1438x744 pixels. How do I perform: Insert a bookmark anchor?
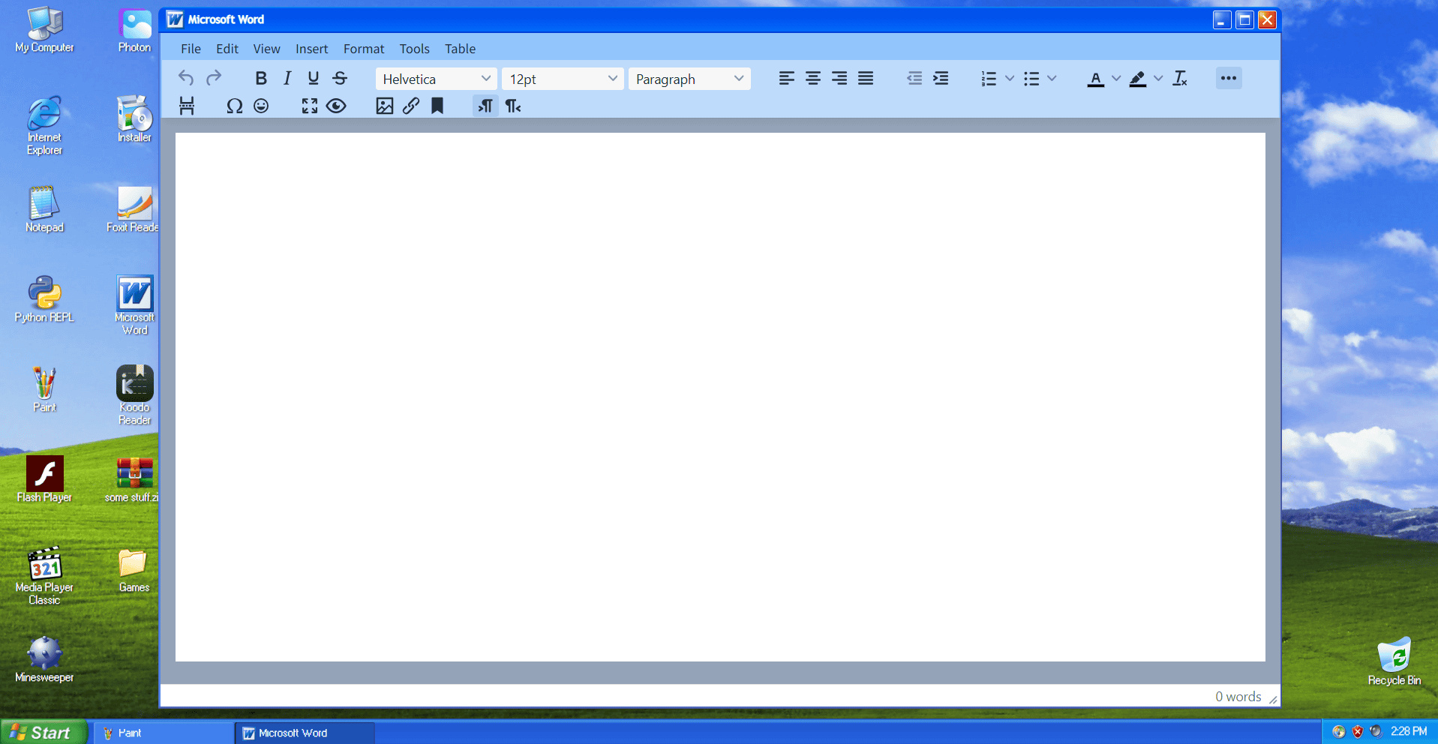[x=437, y=106]
